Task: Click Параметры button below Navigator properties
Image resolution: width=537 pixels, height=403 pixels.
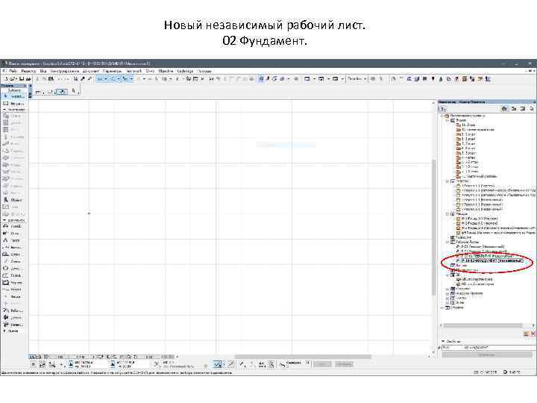Action: tap(486, 355)
